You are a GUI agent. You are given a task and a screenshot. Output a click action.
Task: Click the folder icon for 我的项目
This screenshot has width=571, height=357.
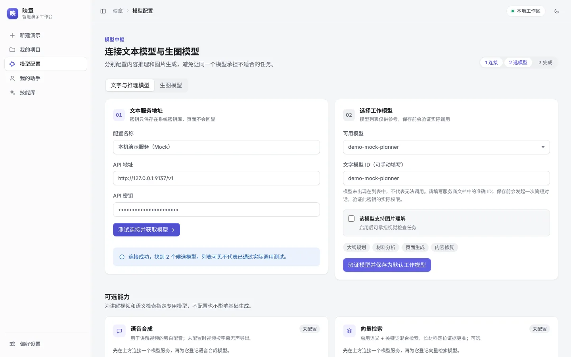coord(12,50)
